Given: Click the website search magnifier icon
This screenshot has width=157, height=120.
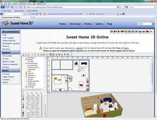Looking at the screenshot, I should tap(153, 24).
